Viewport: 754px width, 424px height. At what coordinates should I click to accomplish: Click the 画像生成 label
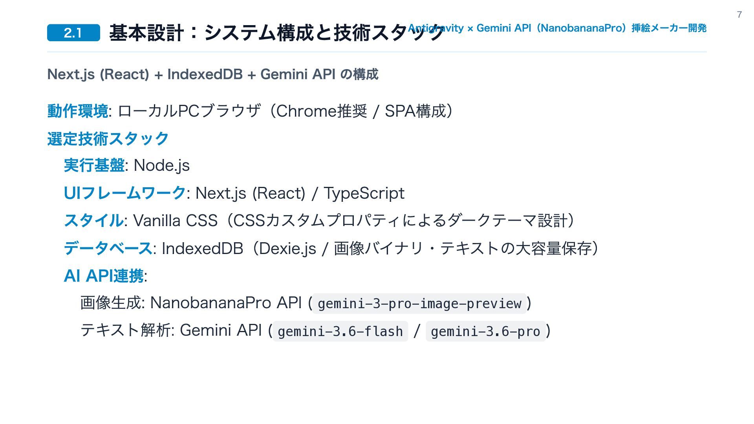[111, 303]
